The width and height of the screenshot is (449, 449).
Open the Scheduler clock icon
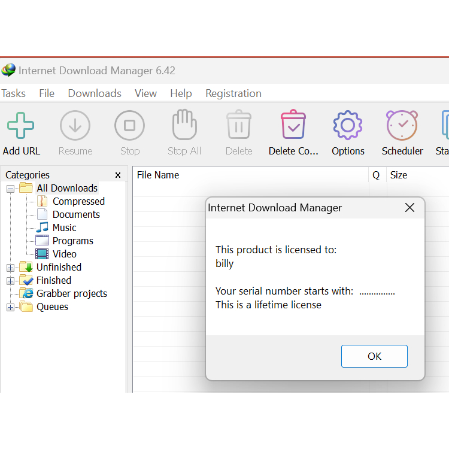pyautogui.click(x=402, y=125)
